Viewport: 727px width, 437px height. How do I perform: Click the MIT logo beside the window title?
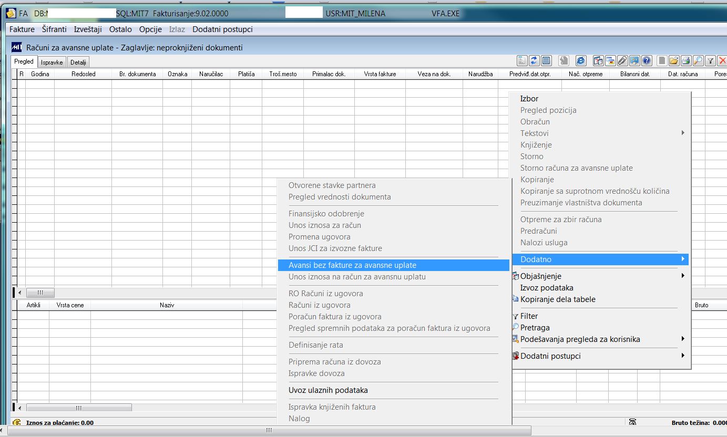pyautogui.click(x=17, y=47)
